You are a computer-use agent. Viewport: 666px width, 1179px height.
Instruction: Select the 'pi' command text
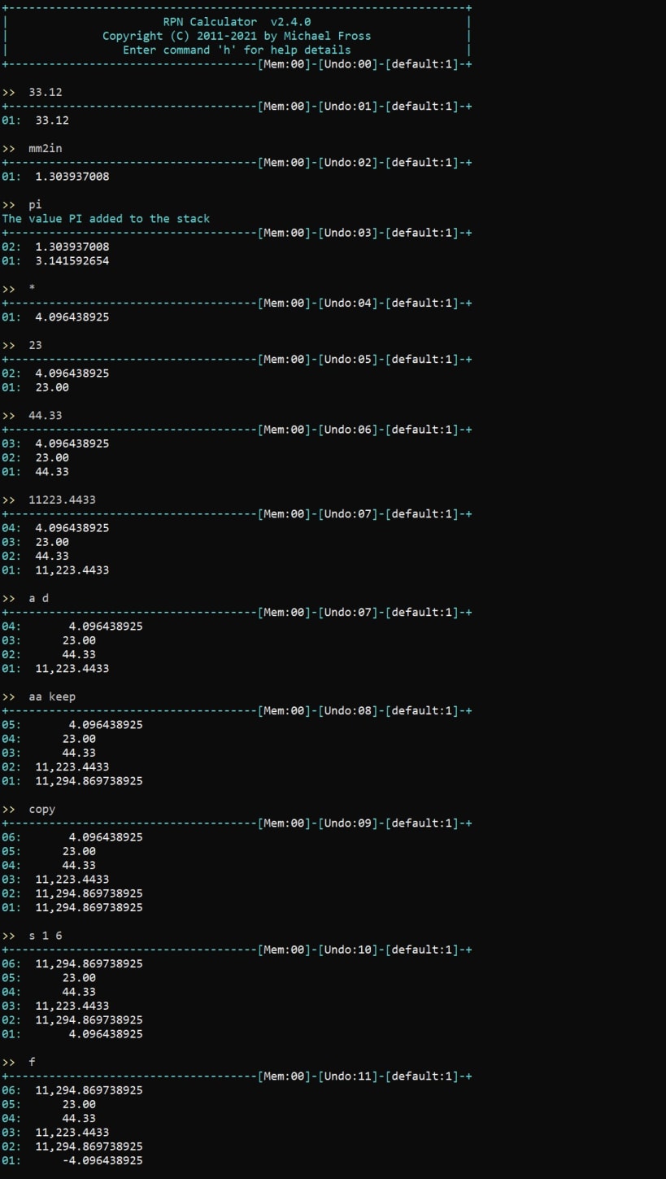(x=34, y=204)
